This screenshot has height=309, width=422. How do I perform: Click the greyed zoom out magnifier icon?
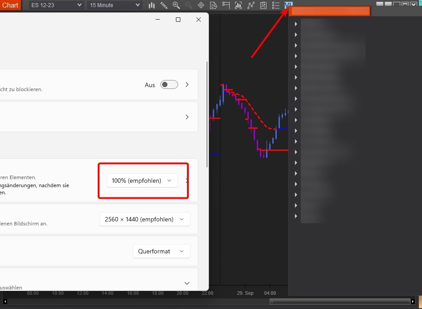click(x=189, y=5)
